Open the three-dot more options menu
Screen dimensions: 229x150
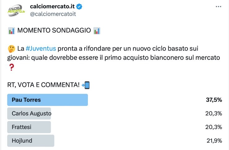218,7
